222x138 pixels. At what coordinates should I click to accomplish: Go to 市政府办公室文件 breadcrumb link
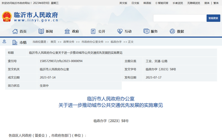92,42
